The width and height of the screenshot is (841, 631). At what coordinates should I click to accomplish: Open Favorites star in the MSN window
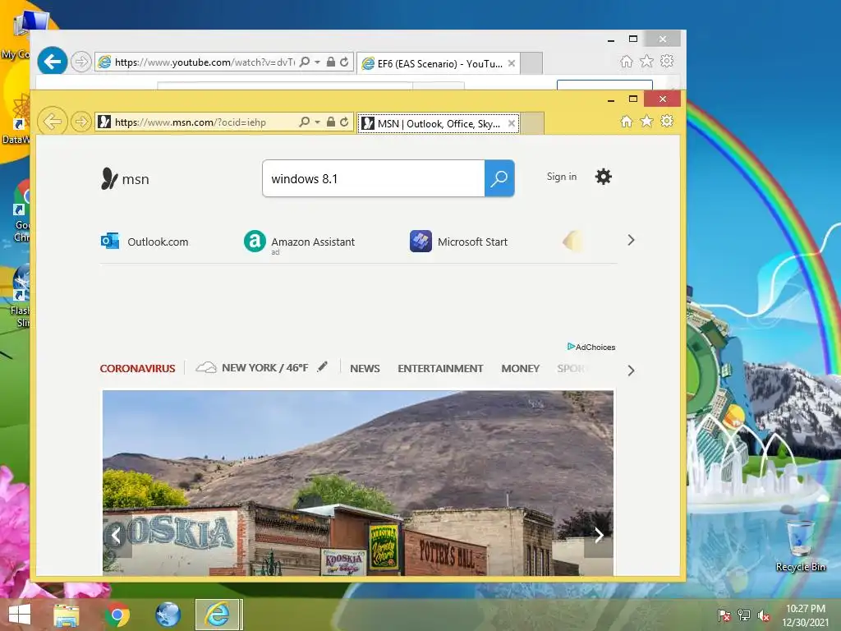[647, 122]
